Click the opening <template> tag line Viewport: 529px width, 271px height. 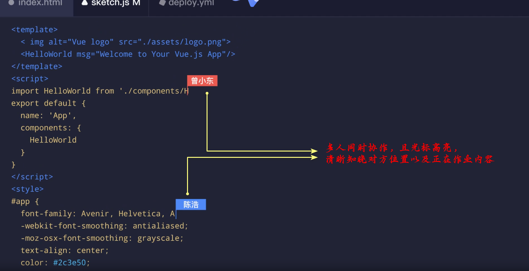[x=34, y=30]
